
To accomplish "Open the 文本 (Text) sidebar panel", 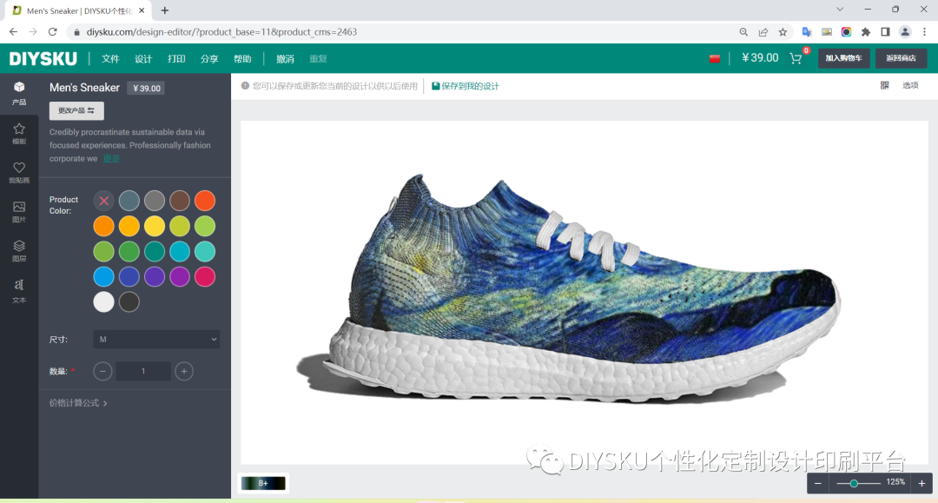I will pyautogui.click(x=19, y=291).
